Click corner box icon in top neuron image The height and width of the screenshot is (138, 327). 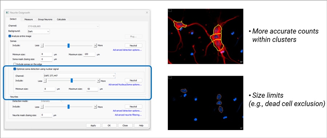(170, 11)
